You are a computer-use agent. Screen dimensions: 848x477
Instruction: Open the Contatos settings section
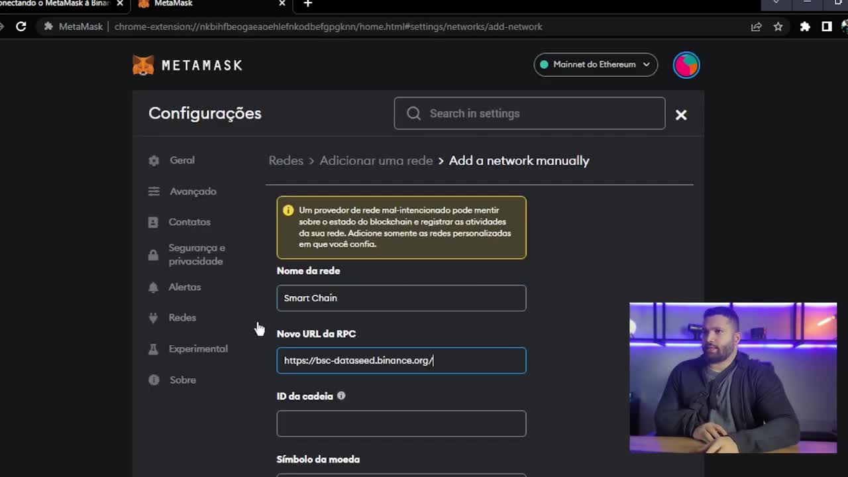pyautogui.click(x=189, y=222)
